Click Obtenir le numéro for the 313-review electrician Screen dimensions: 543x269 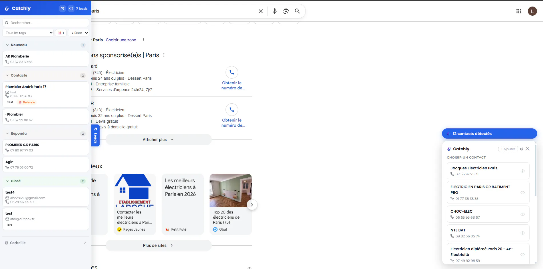click(233, 123)
